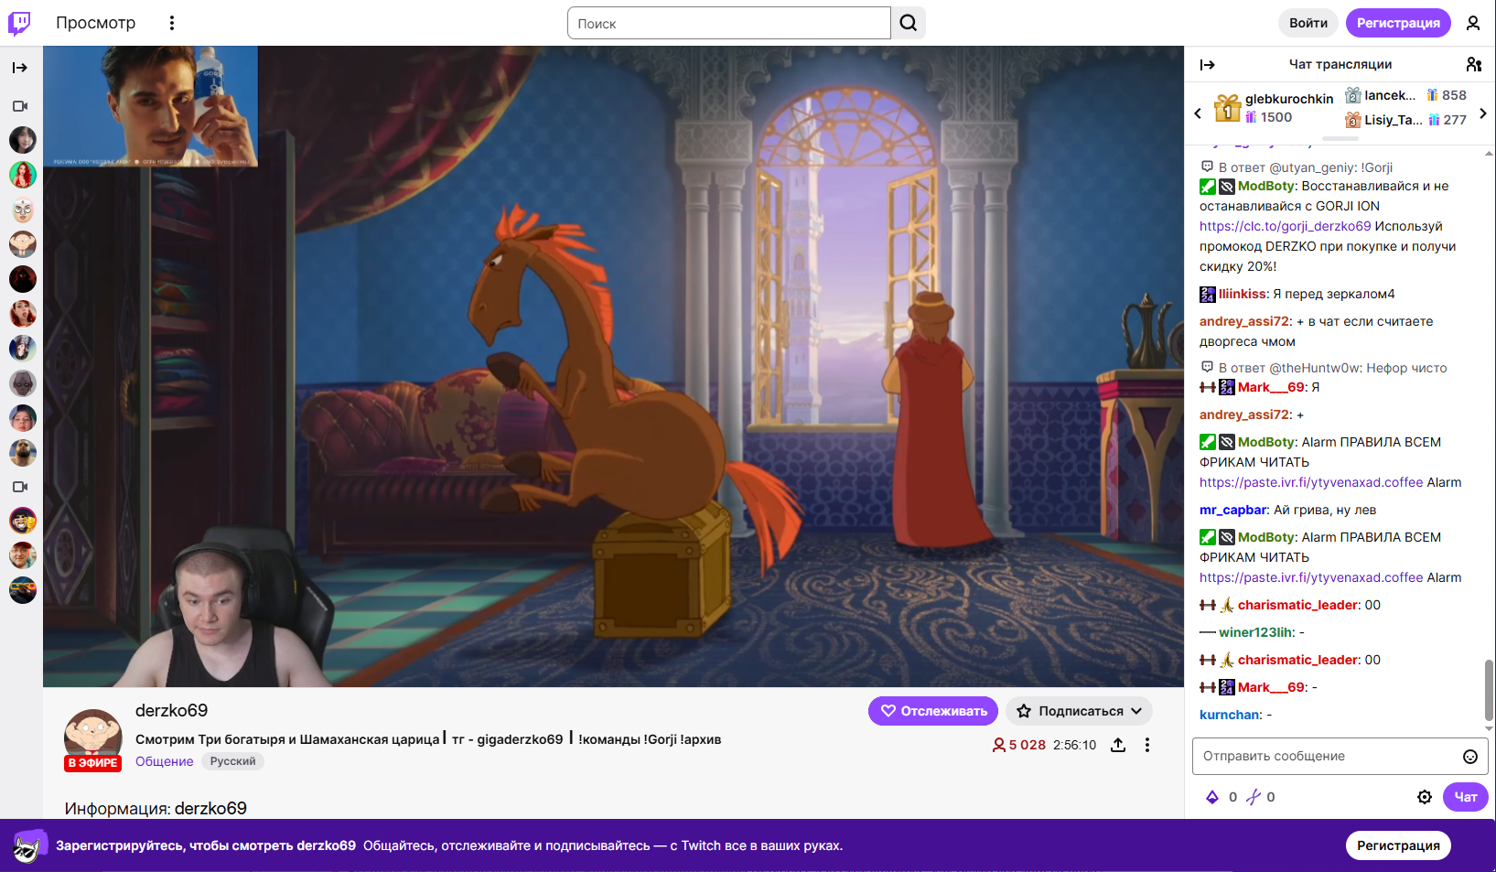Image resolution: width=1496 pixels, height=872 pixels.
Task: Open the emoji picker in chat
Action: pos(1470,757)
